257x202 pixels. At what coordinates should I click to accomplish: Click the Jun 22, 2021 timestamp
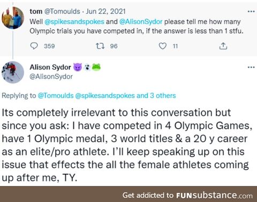coord(105,11)
